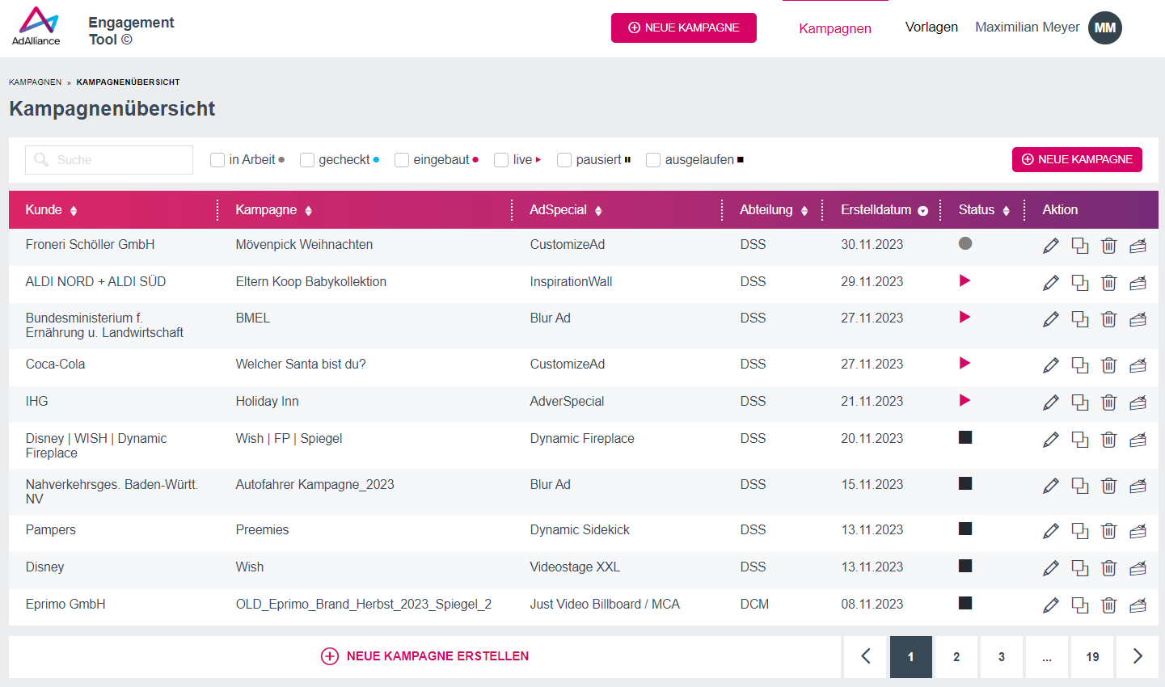Screen dimensions: 1165x687
Task: Click "Neue Kampagne erstellen" at table bottom
Action: coord(425,656)
